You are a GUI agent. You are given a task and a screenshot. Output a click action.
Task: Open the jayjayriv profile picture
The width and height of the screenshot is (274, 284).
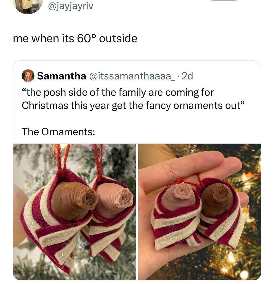click(29, 6)
